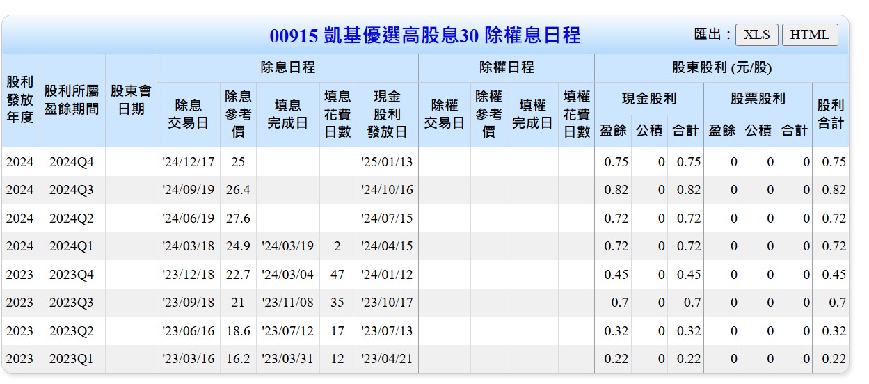This screenshot has width=869, height=384.
Task: Select the 2024Q2 period cell
Action: click(x=72, y=218)
